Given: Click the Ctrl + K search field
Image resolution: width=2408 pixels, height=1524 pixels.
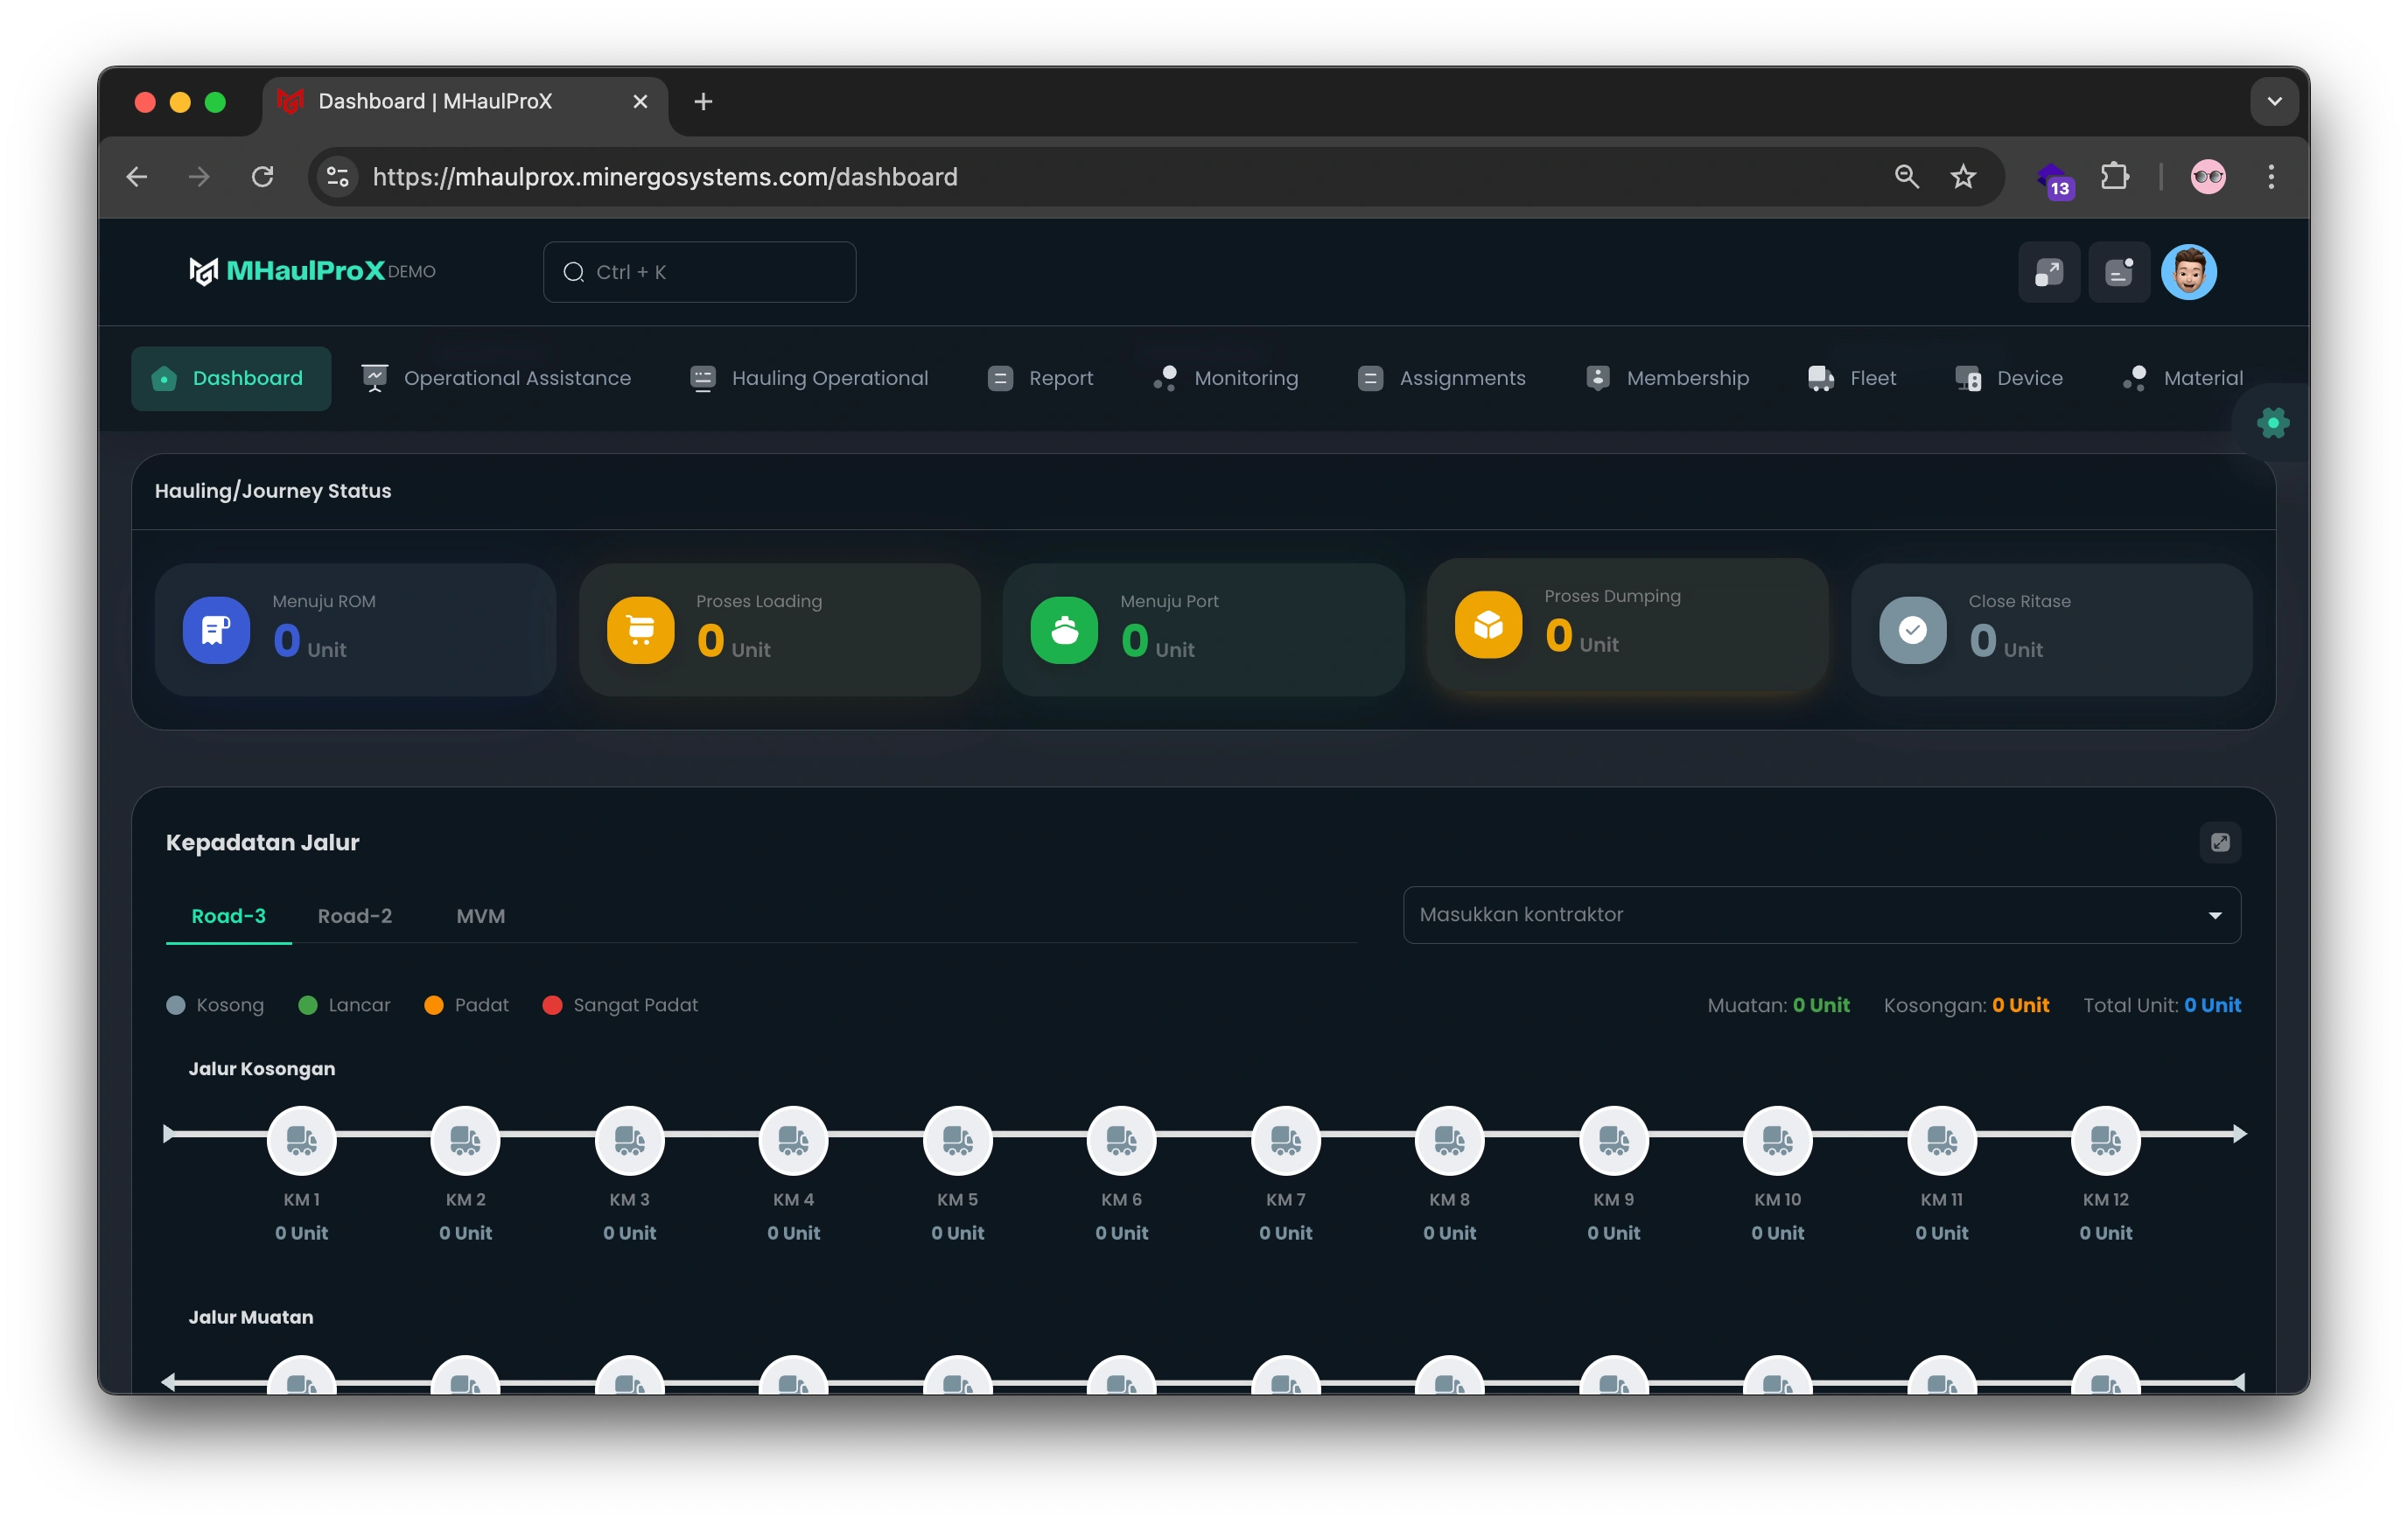Looking at the screenshot, I should pyautogui.click(x=700, y=272).
